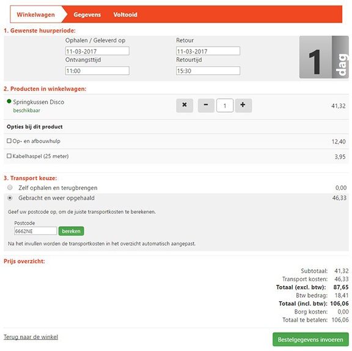Click Bestelgegevens invoeren button
Image resolution: width=352 pixels, height=351 pixels.
coord(310,339)
